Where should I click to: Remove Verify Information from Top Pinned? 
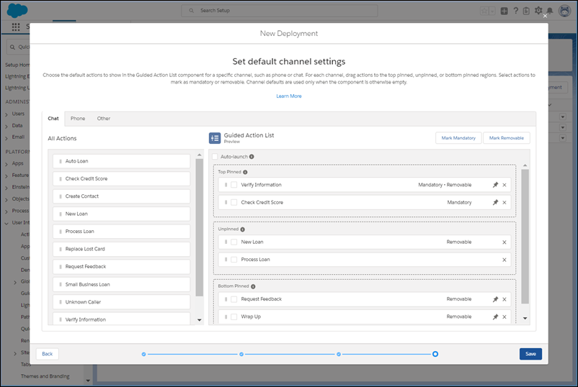tap(504, 185)
